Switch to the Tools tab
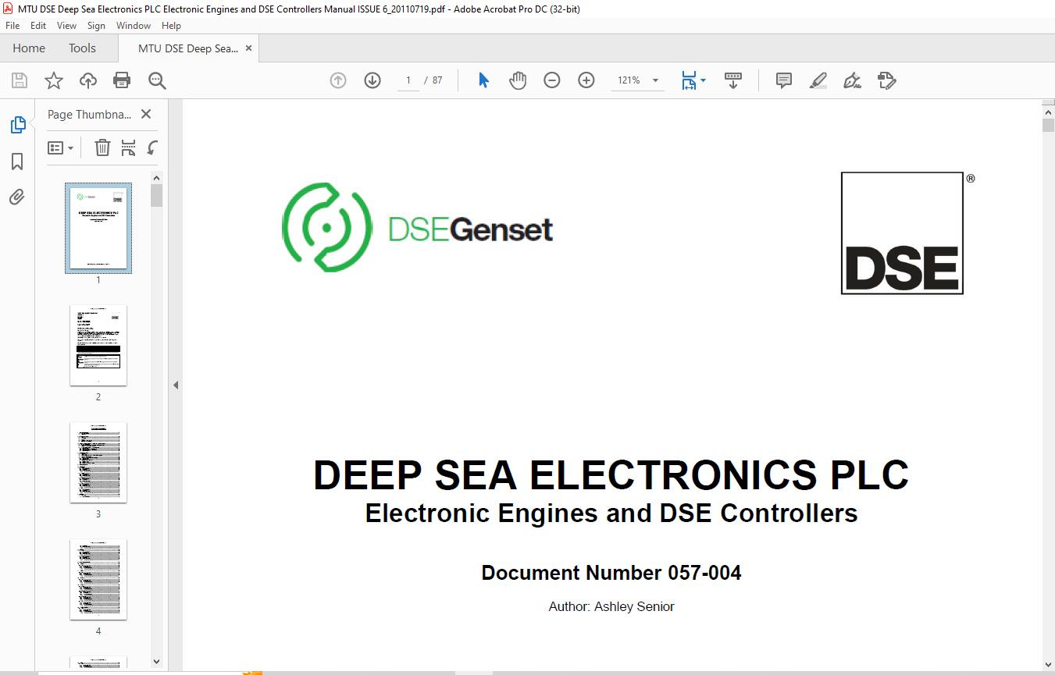This screenshot has height=675, width=1055. point(82,48)
